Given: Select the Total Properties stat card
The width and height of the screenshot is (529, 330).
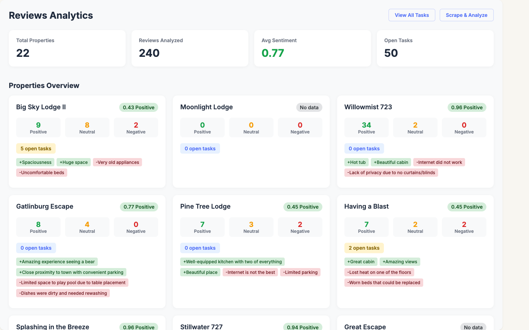Looking at the screenshot, I should pyautogui.click(x=67, y=48).
